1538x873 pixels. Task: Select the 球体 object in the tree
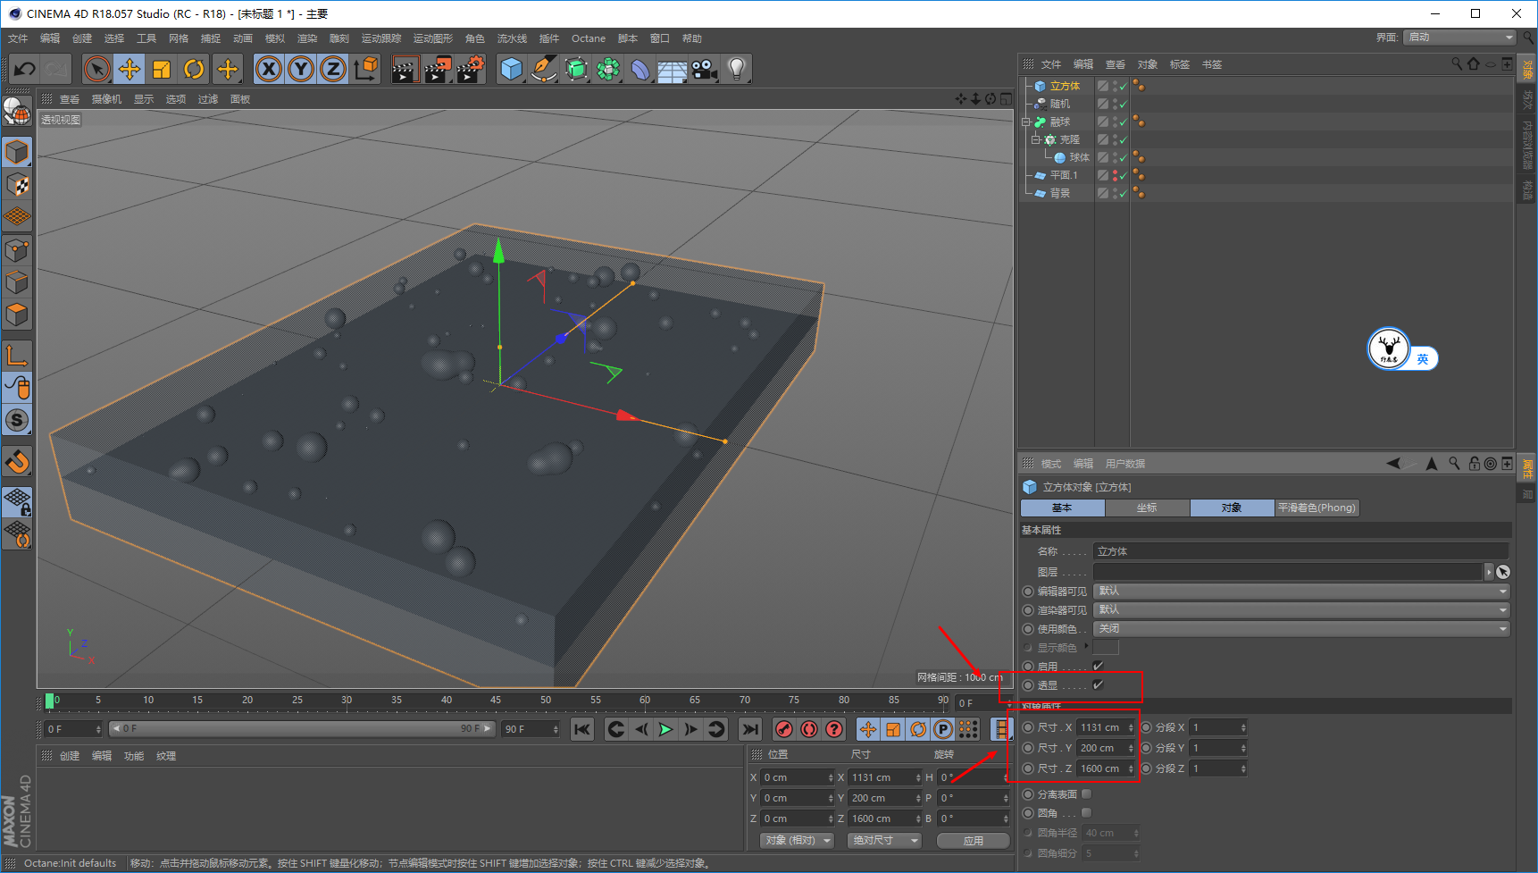tap(1080, 157)
